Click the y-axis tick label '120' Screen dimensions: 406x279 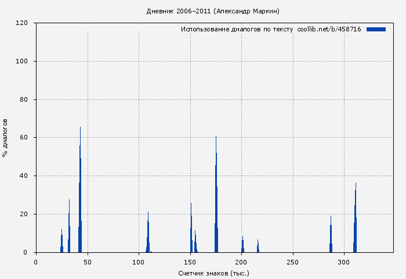tap(23, 23)
